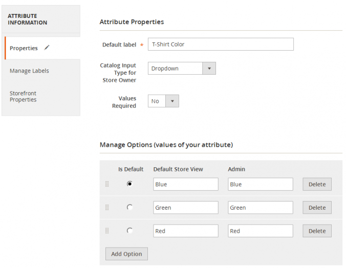Click the Admin column header
Image resolution: width=346 pixels, height=268 pixels.
(236, 169)
